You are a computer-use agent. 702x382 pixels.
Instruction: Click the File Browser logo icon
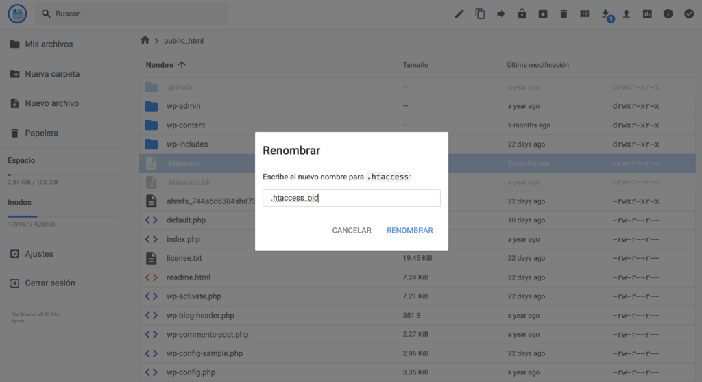coord(17,14)
